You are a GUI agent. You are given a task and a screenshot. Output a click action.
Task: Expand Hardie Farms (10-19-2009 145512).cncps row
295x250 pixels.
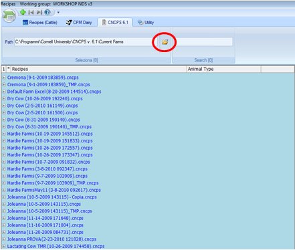pyautogui.click(x=4, y=134)
